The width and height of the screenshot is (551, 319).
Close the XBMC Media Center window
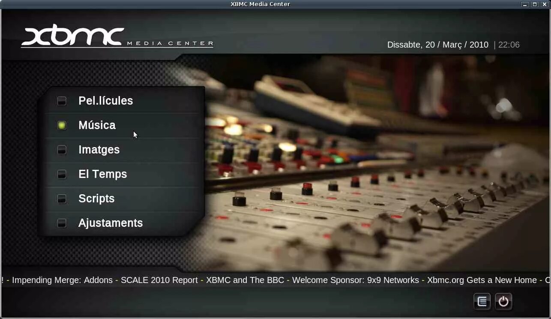(545, 4)
